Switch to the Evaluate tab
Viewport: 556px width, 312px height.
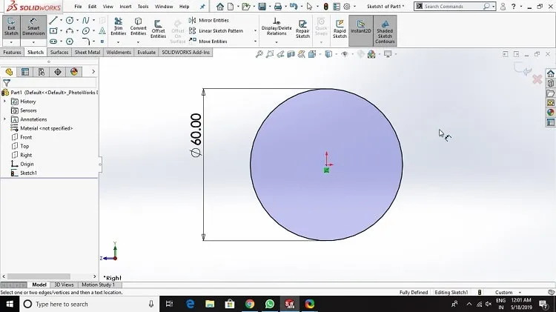point(147,52)
